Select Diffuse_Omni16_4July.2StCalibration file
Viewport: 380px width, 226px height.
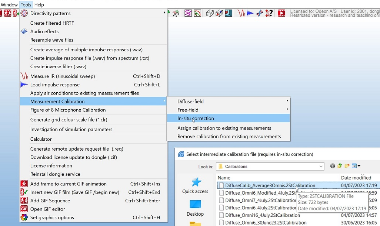point(262,215)
